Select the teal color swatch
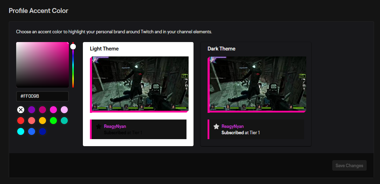 click(x=64, y=121)
